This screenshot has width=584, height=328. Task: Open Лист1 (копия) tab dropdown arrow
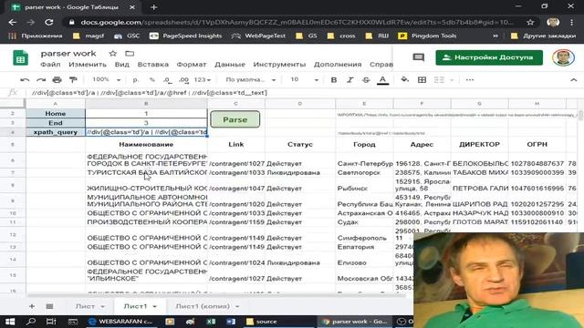pyautogui.click(x=237, y=306)
